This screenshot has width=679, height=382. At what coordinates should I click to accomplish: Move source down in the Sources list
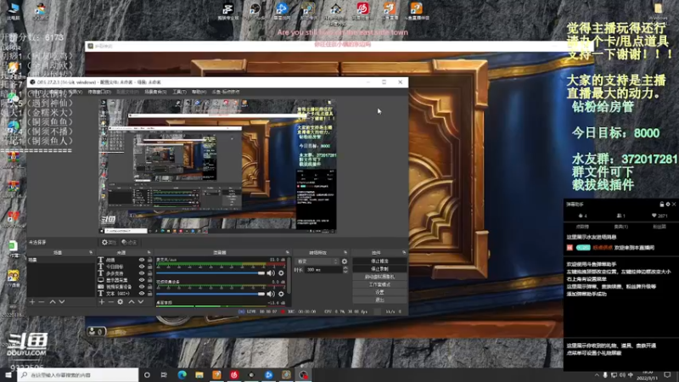tap(141, 301)
